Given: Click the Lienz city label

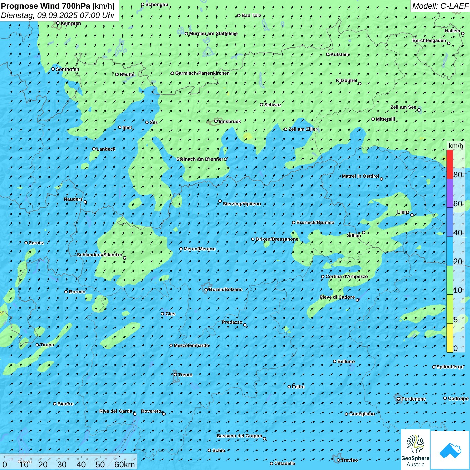Looking at the screenshot, I should click(x=403, y=212).
